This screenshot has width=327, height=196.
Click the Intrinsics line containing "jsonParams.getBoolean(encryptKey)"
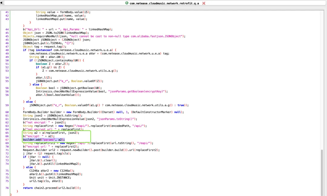click(102, 91)
